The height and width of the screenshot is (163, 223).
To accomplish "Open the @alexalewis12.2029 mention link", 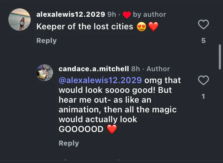I will tap(100, 80).
